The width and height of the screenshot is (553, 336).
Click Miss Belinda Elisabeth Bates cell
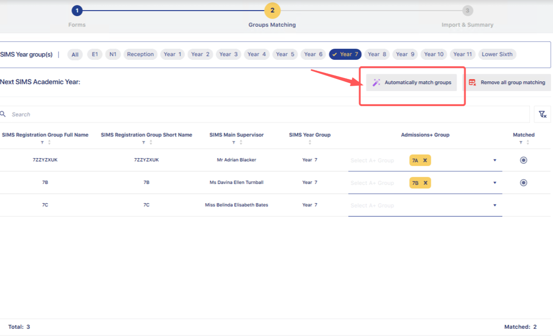click(236, 205)
